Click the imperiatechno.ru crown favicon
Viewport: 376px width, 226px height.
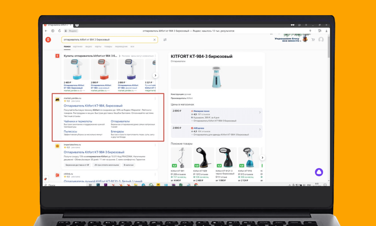click(57, 146)
